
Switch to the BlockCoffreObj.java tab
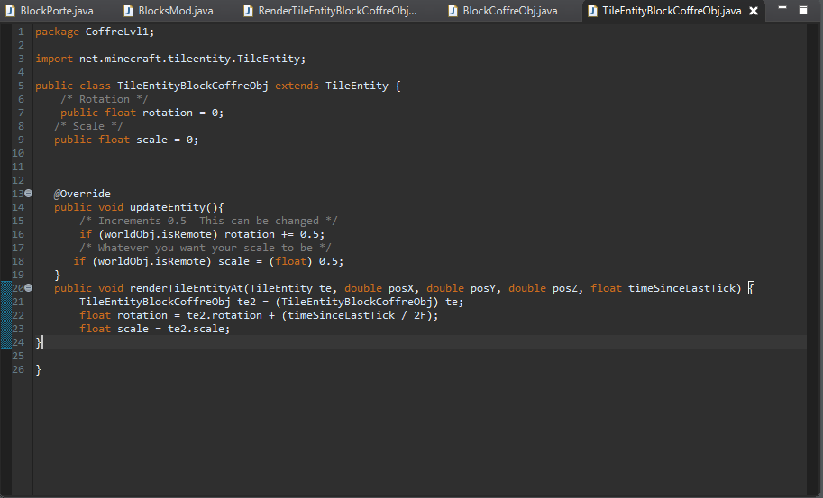point(509,11)
